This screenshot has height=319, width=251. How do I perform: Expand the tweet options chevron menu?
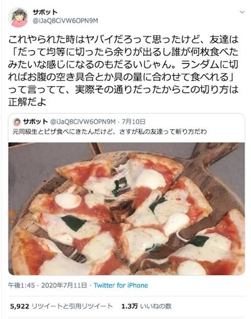242,12
